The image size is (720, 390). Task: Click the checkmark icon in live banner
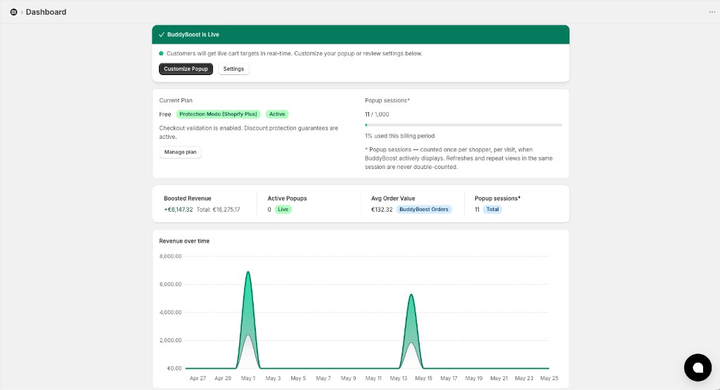(x=161, y=34)
